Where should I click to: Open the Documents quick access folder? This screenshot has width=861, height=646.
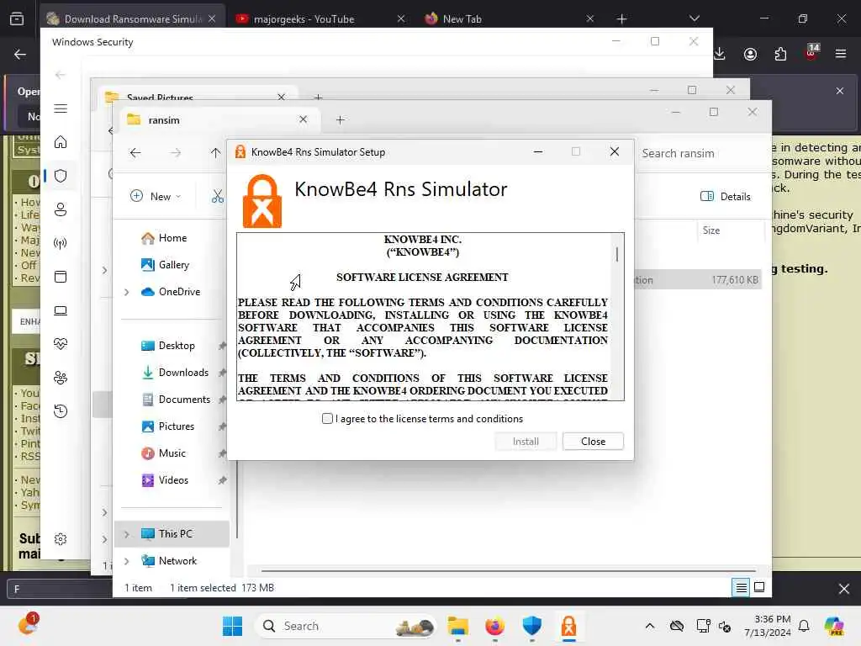[176, 400]
